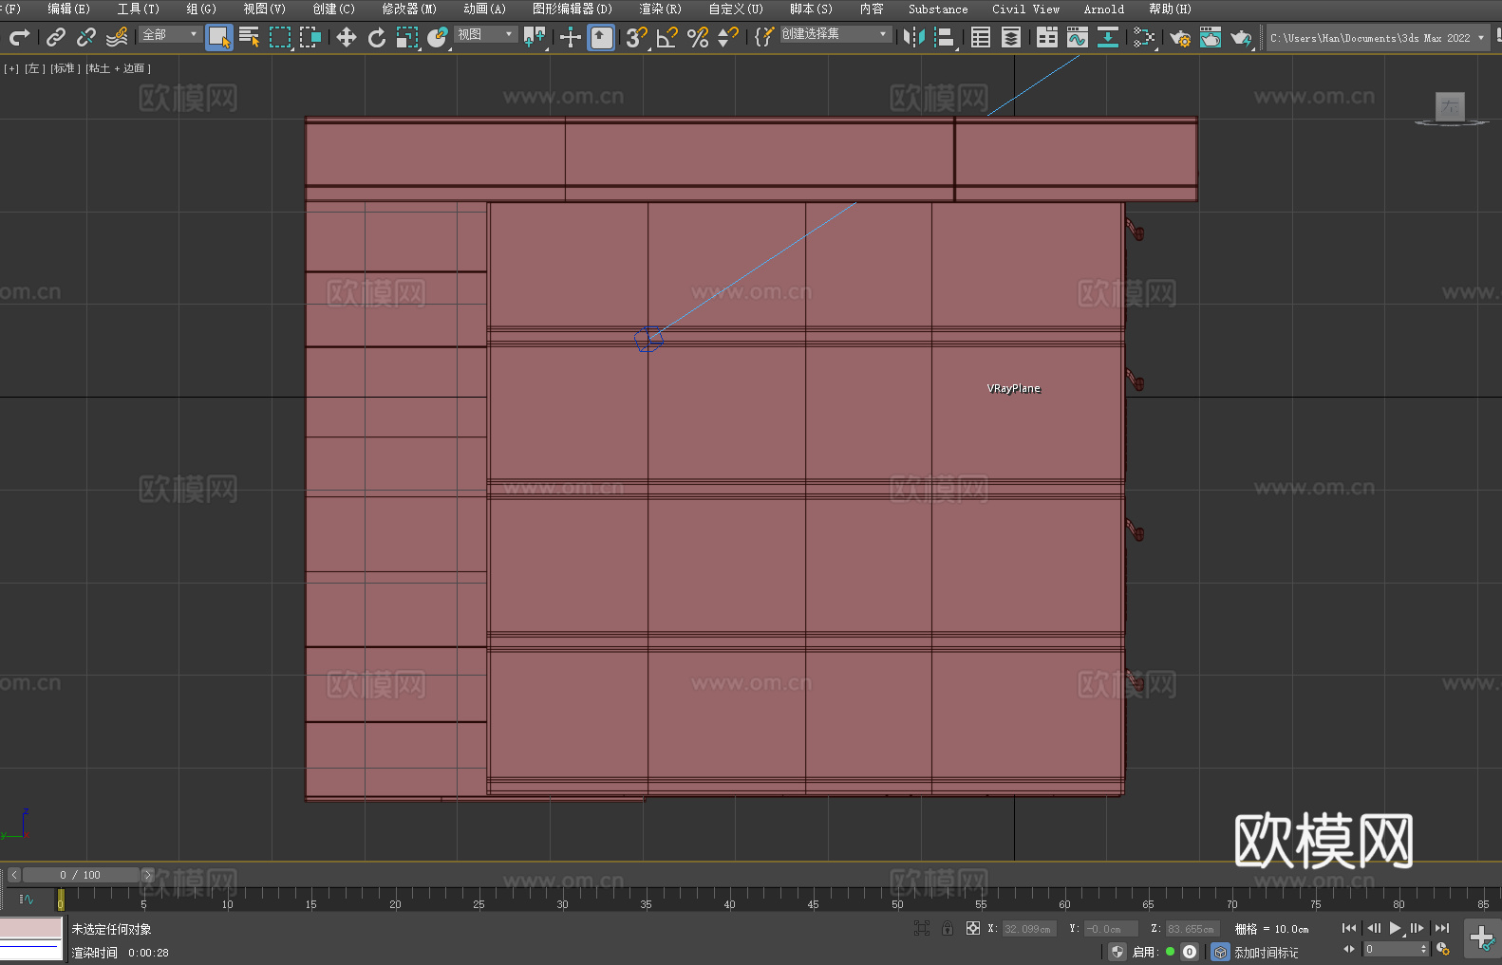The image size is (1502, 965).
Task: Click the Redo arrow icon
Action: [x=19, y=37]
